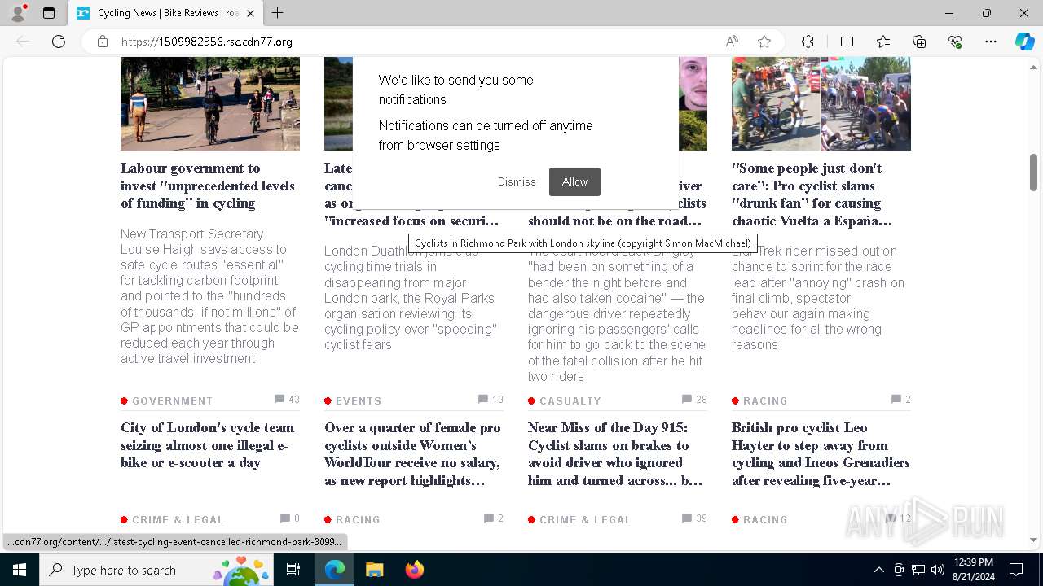This screenshot has width=1043, height=586.
Task: Click the 19 comments icon
Action: 483,399
